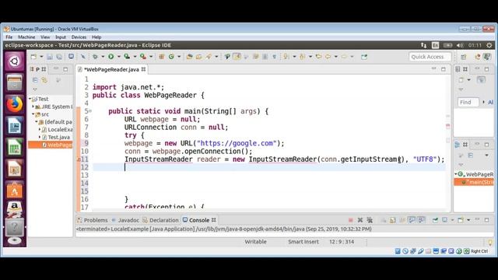Expand LocaleExample file node
Image resolution: width=498 pixels, height=280 pixels.
[x=40, y=130]
